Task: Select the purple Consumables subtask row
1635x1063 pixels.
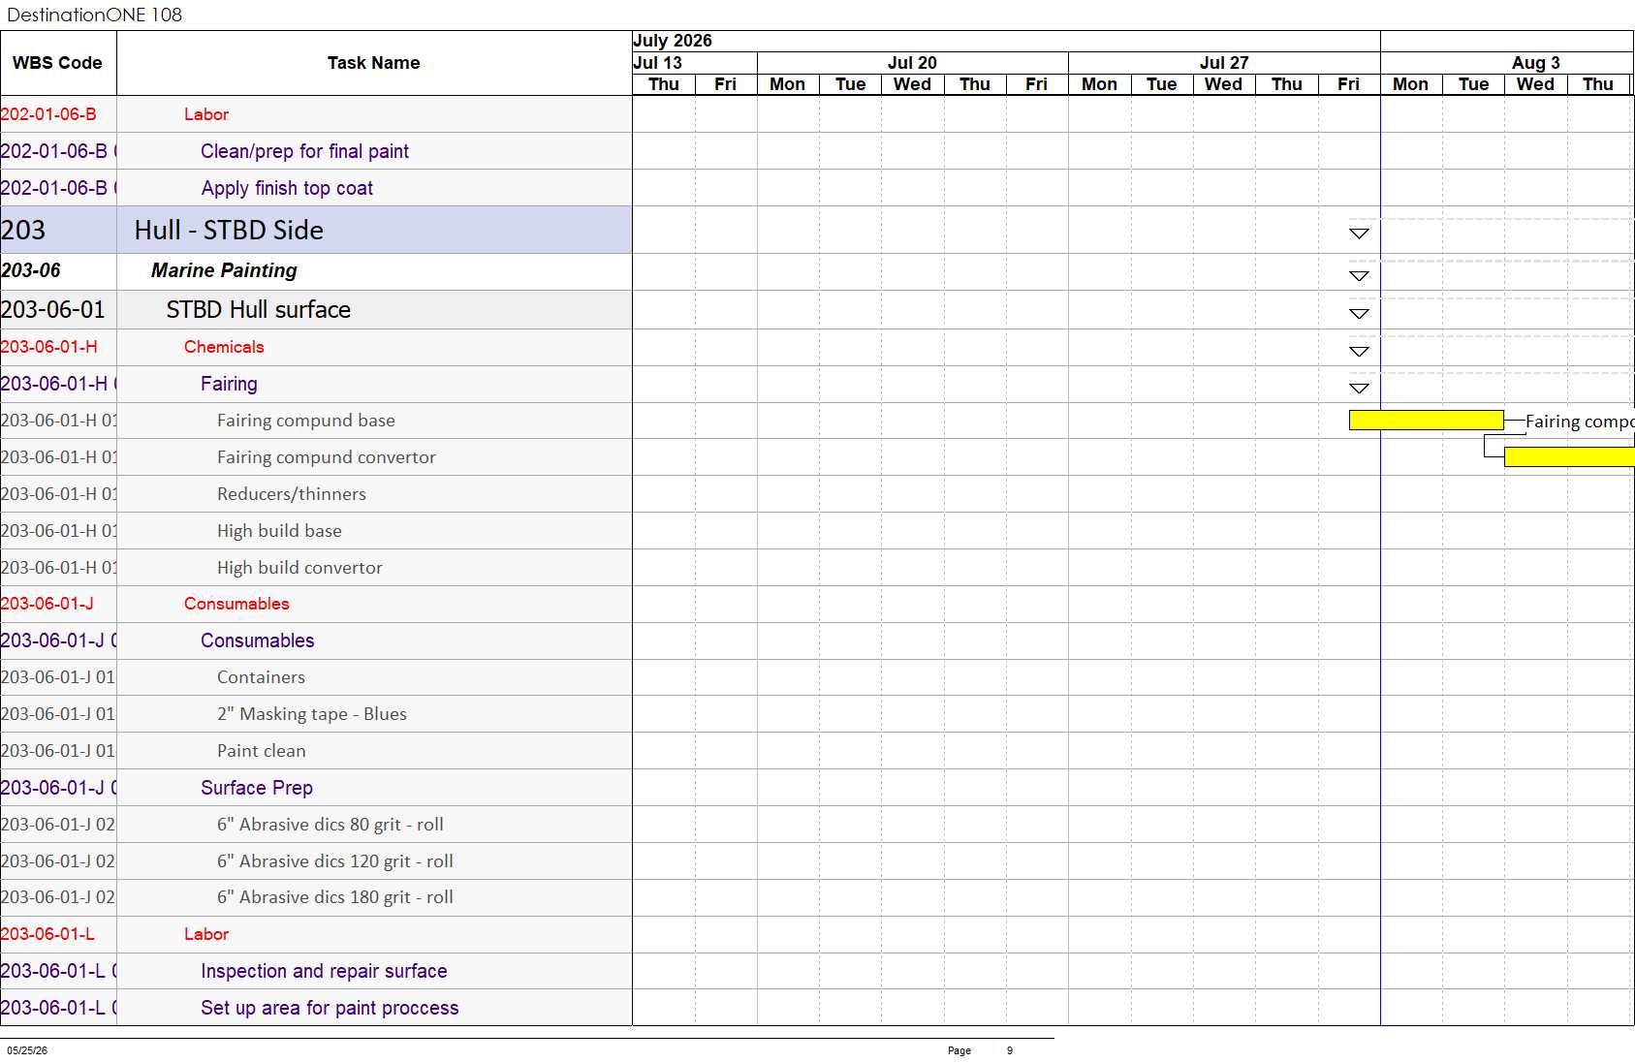Action: [316, 641]
